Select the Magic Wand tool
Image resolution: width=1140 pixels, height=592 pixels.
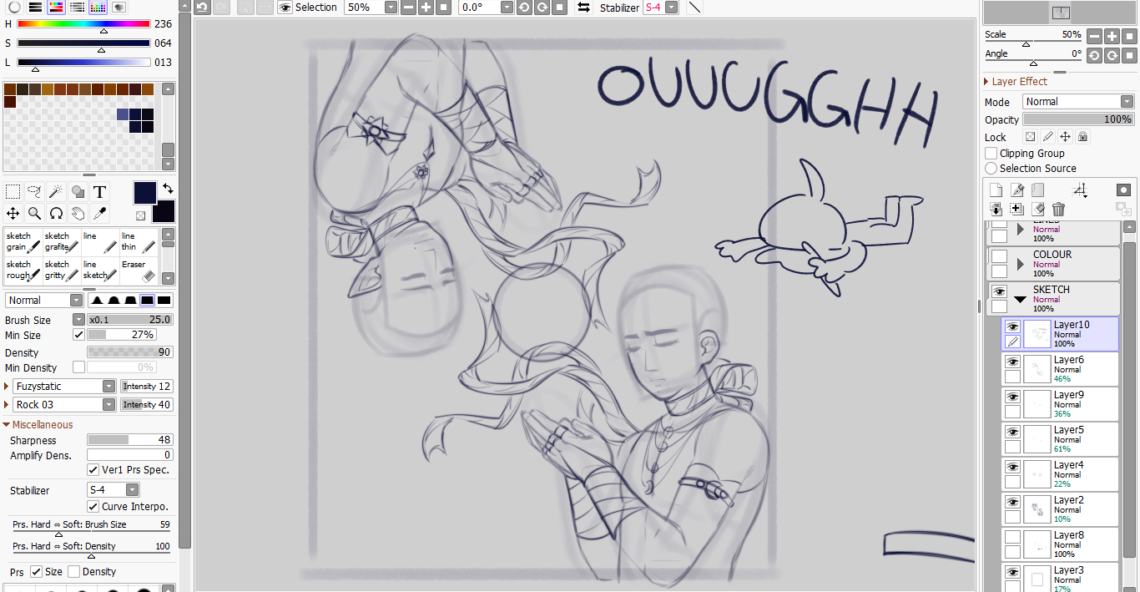pyautogui.click(x=56, y=192)
